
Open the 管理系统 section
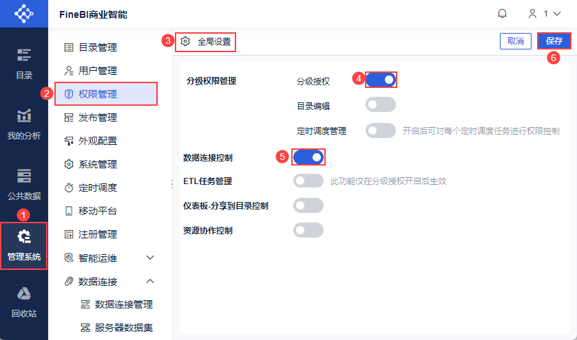point(24,246)
